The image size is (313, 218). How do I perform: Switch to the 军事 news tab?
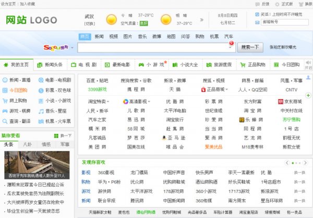click(65, 144)
